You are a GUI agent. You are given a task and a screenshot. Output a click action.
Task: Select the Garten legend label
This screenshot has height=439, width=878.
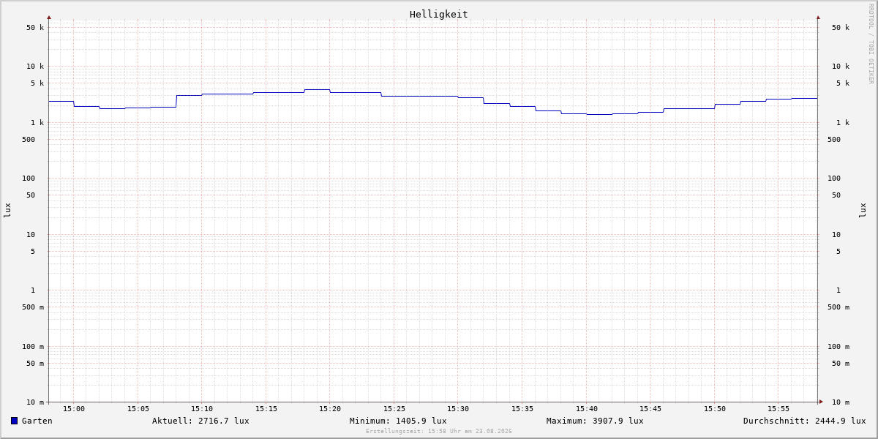(x=37, y=421)
